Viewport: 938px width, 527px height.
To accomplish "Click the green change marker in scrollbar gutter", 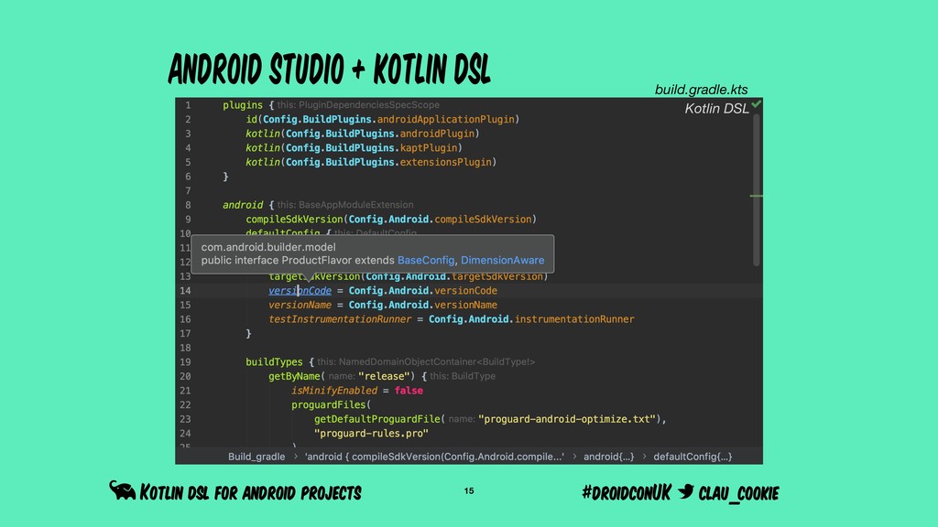I will click(756, 196).
